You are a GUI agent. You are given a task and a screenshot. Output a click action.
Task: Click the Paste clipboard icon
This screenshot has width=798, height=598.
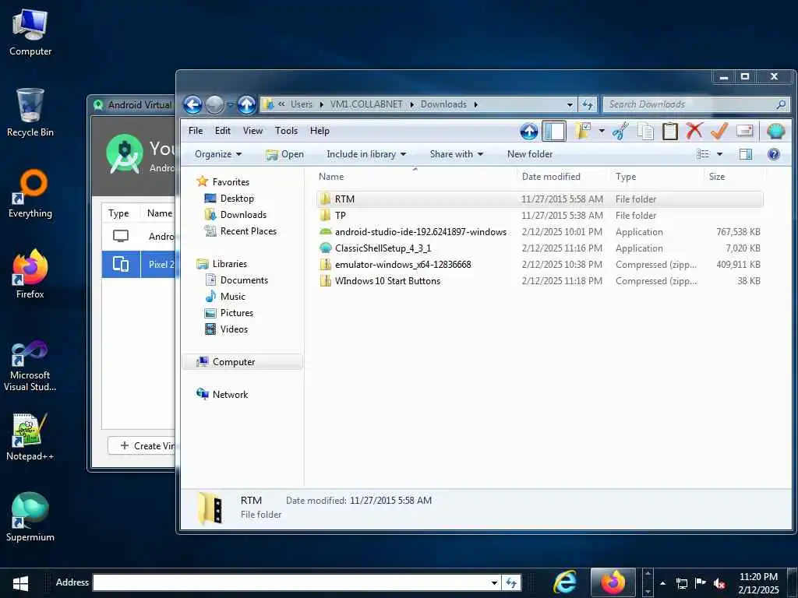click(669, 131)
